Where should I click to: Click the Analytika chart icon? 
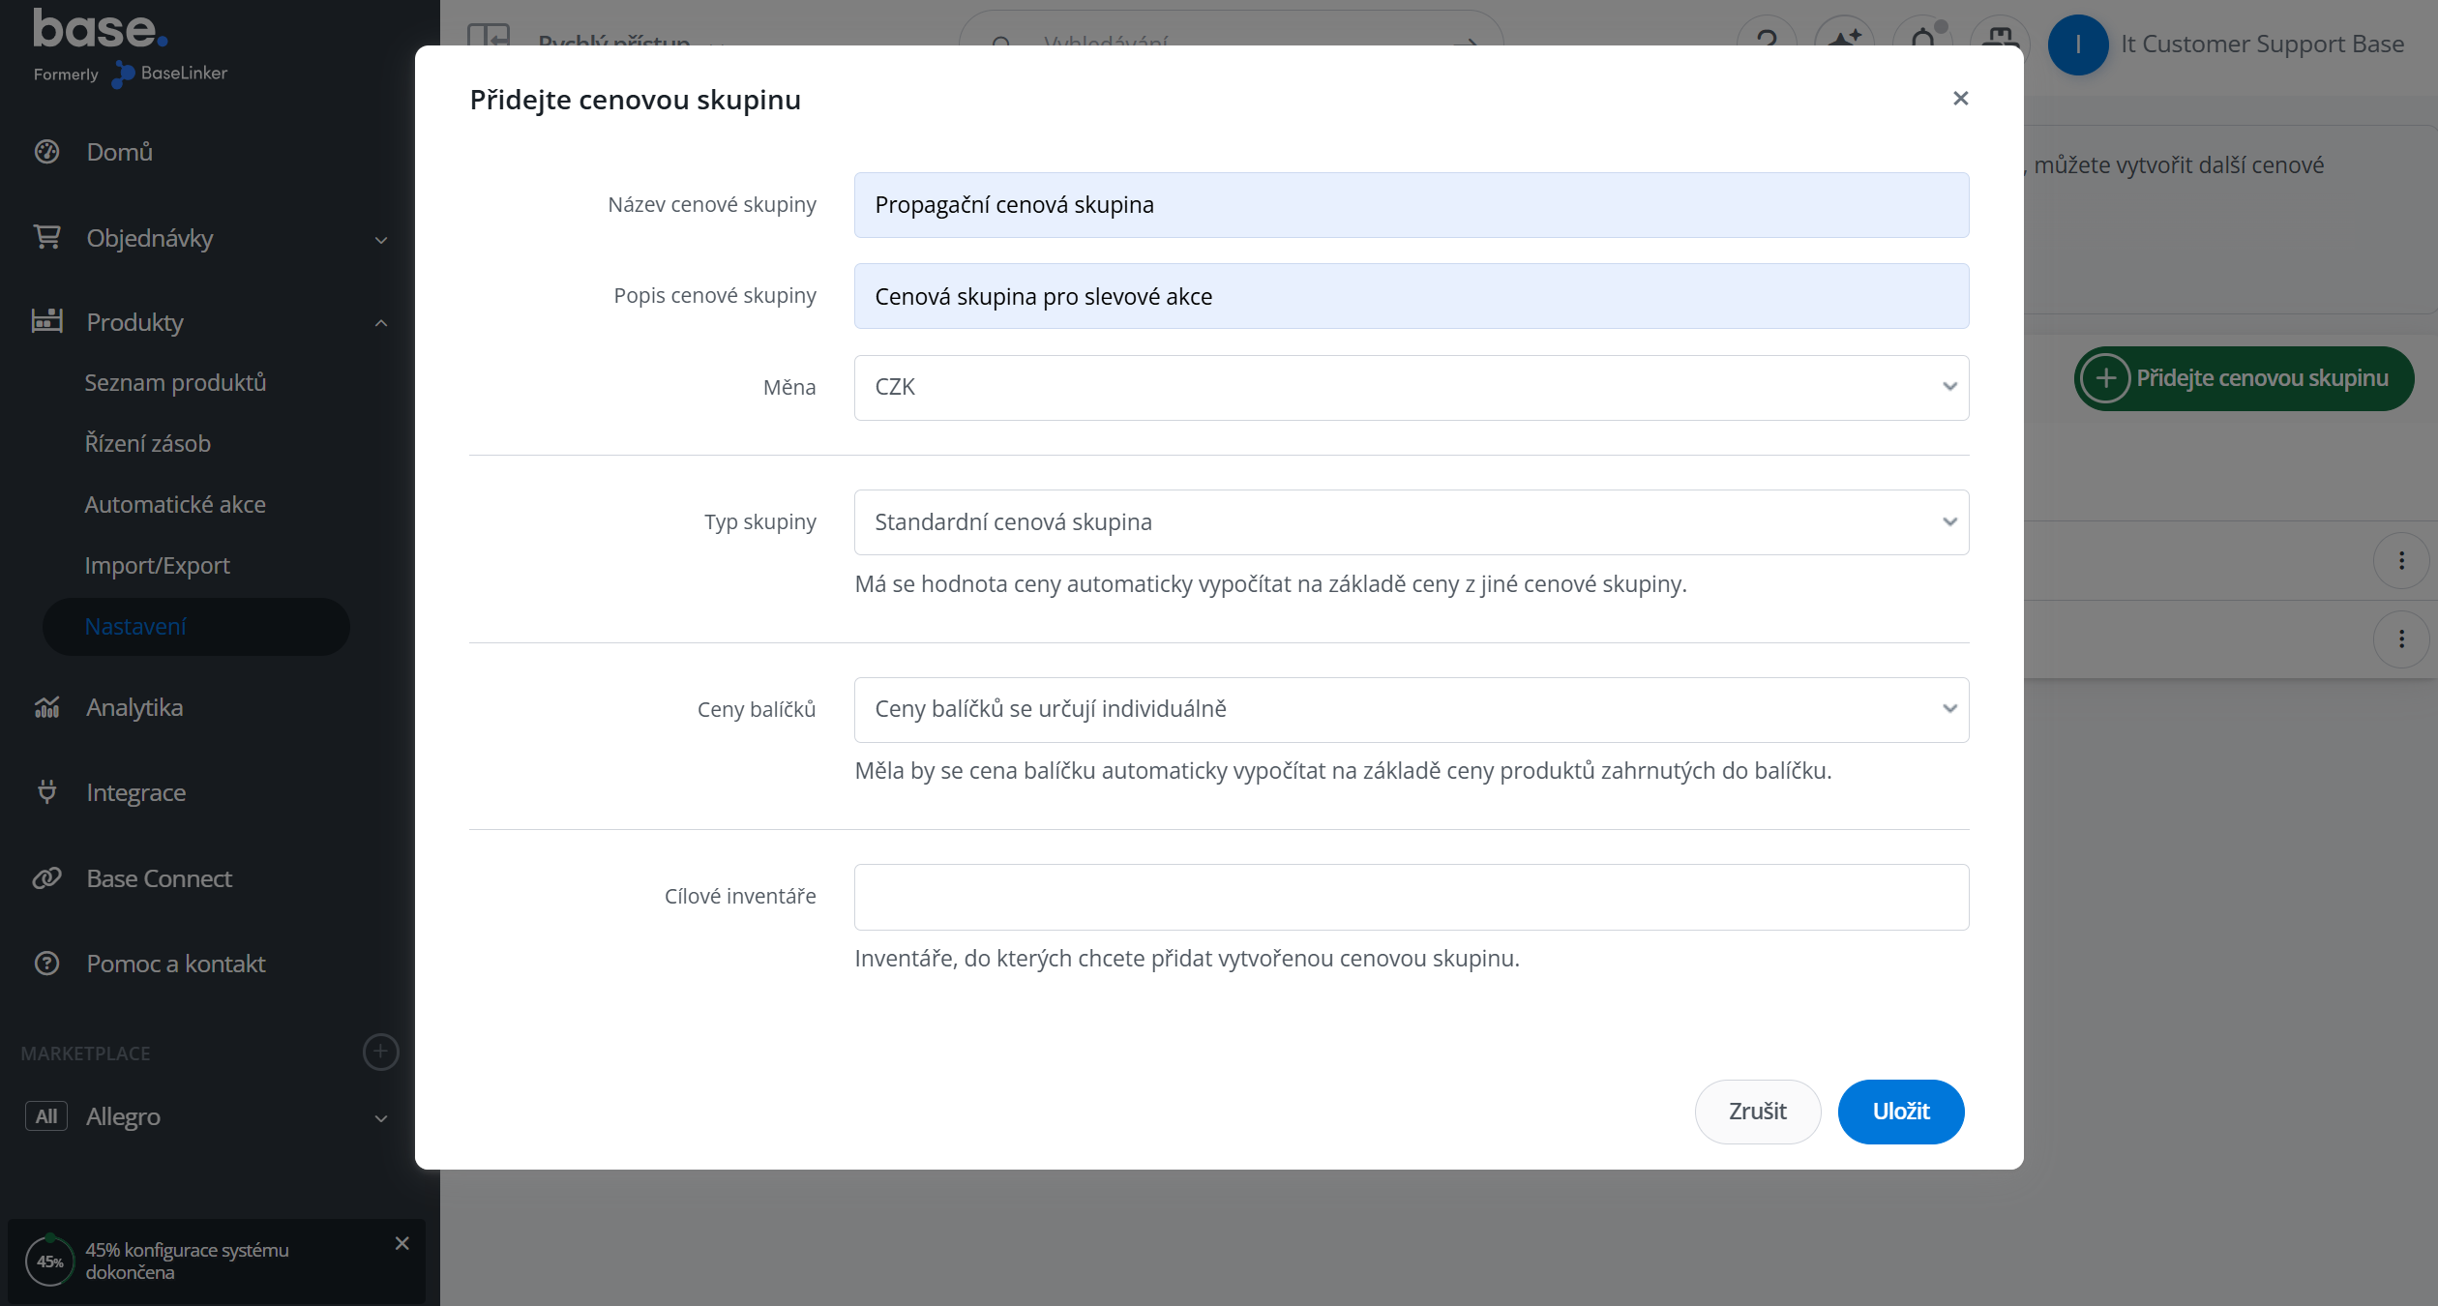(x=47, y=707)
